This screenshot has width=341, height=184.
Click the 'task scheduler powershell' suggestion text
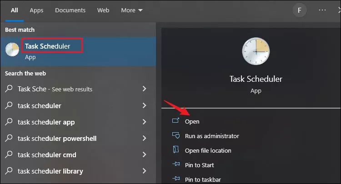tap(57, 139)
